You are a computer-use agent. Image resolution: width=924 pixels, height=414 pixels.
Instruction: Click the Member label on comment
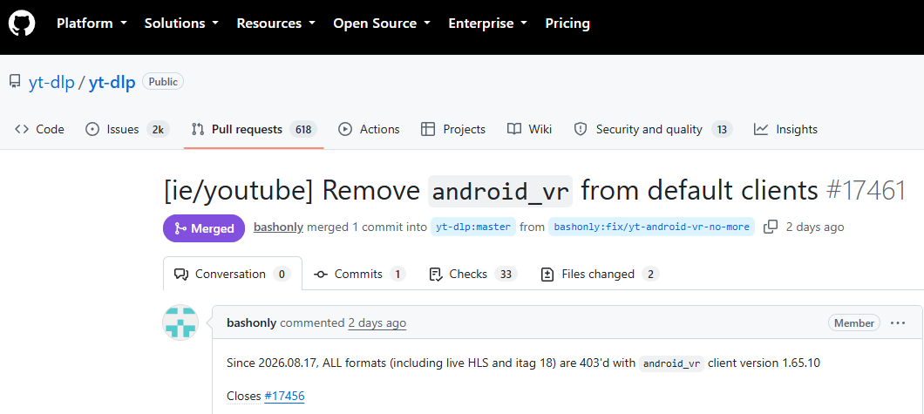[854, 322]
